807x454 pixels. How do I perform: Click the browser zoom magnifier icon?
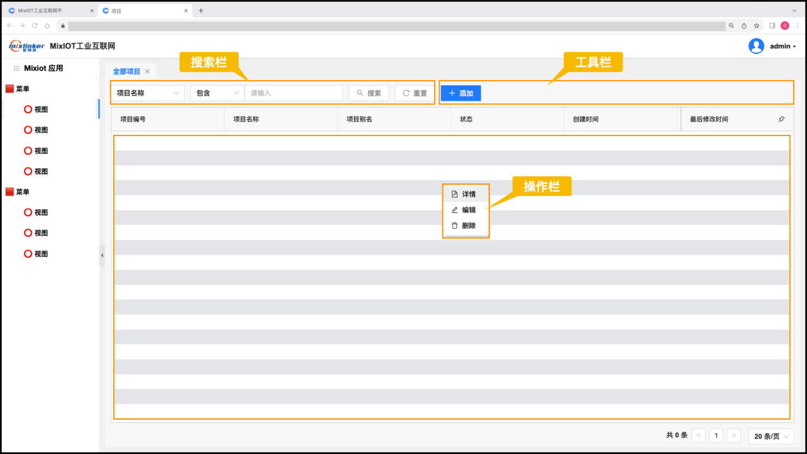tap(731, 26)
